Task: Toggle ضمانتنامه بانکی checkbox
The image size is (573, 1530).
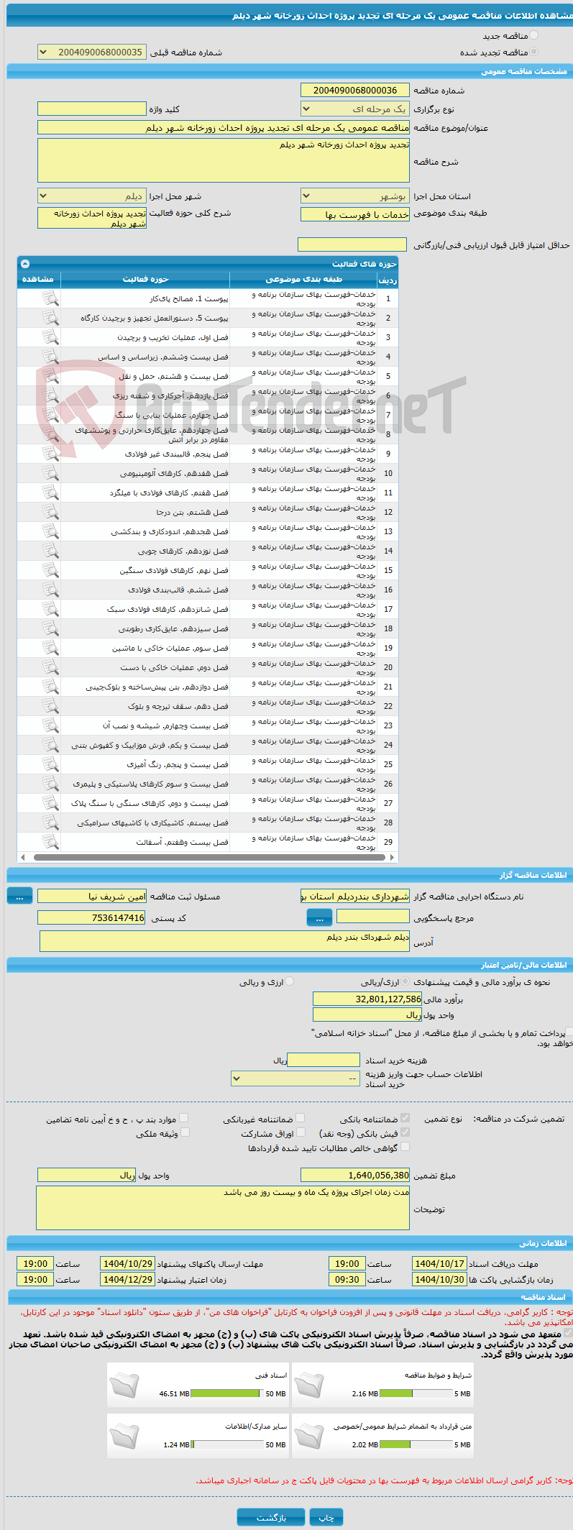Action: click(405, 1118)
